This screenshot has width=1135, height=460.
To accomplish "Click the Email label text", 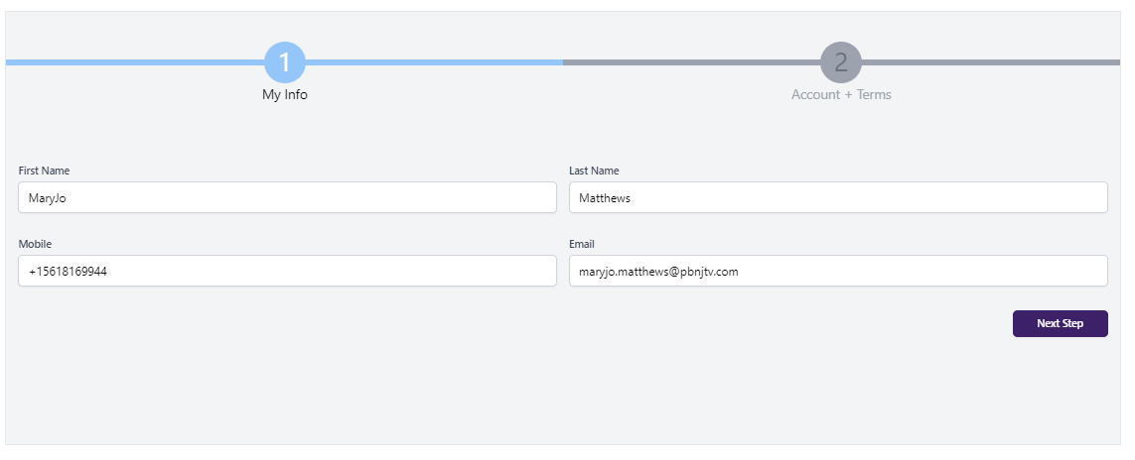I will point(581,244).
